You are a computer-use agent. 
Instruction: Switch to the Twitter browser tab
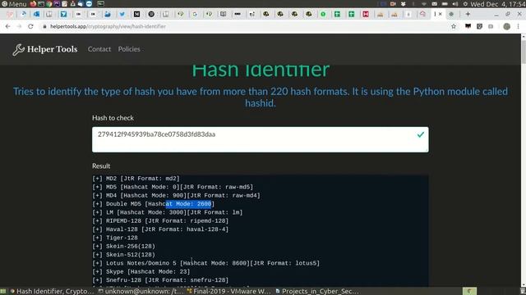[x=122, y=14]
